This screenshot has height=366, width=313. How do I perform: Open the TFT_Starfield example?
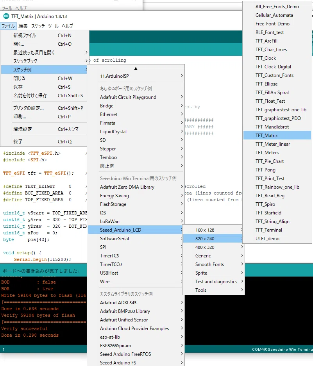(277, 212)
